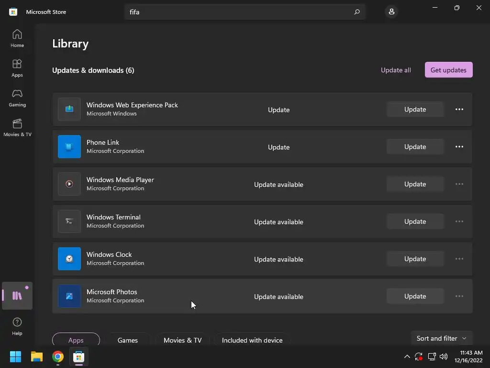Select the Games filter tab
490x368 pixels.
coord(127,340)
